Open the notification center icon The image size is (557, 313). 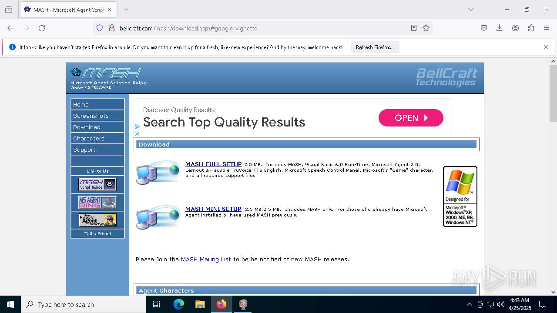click(543, 304)
